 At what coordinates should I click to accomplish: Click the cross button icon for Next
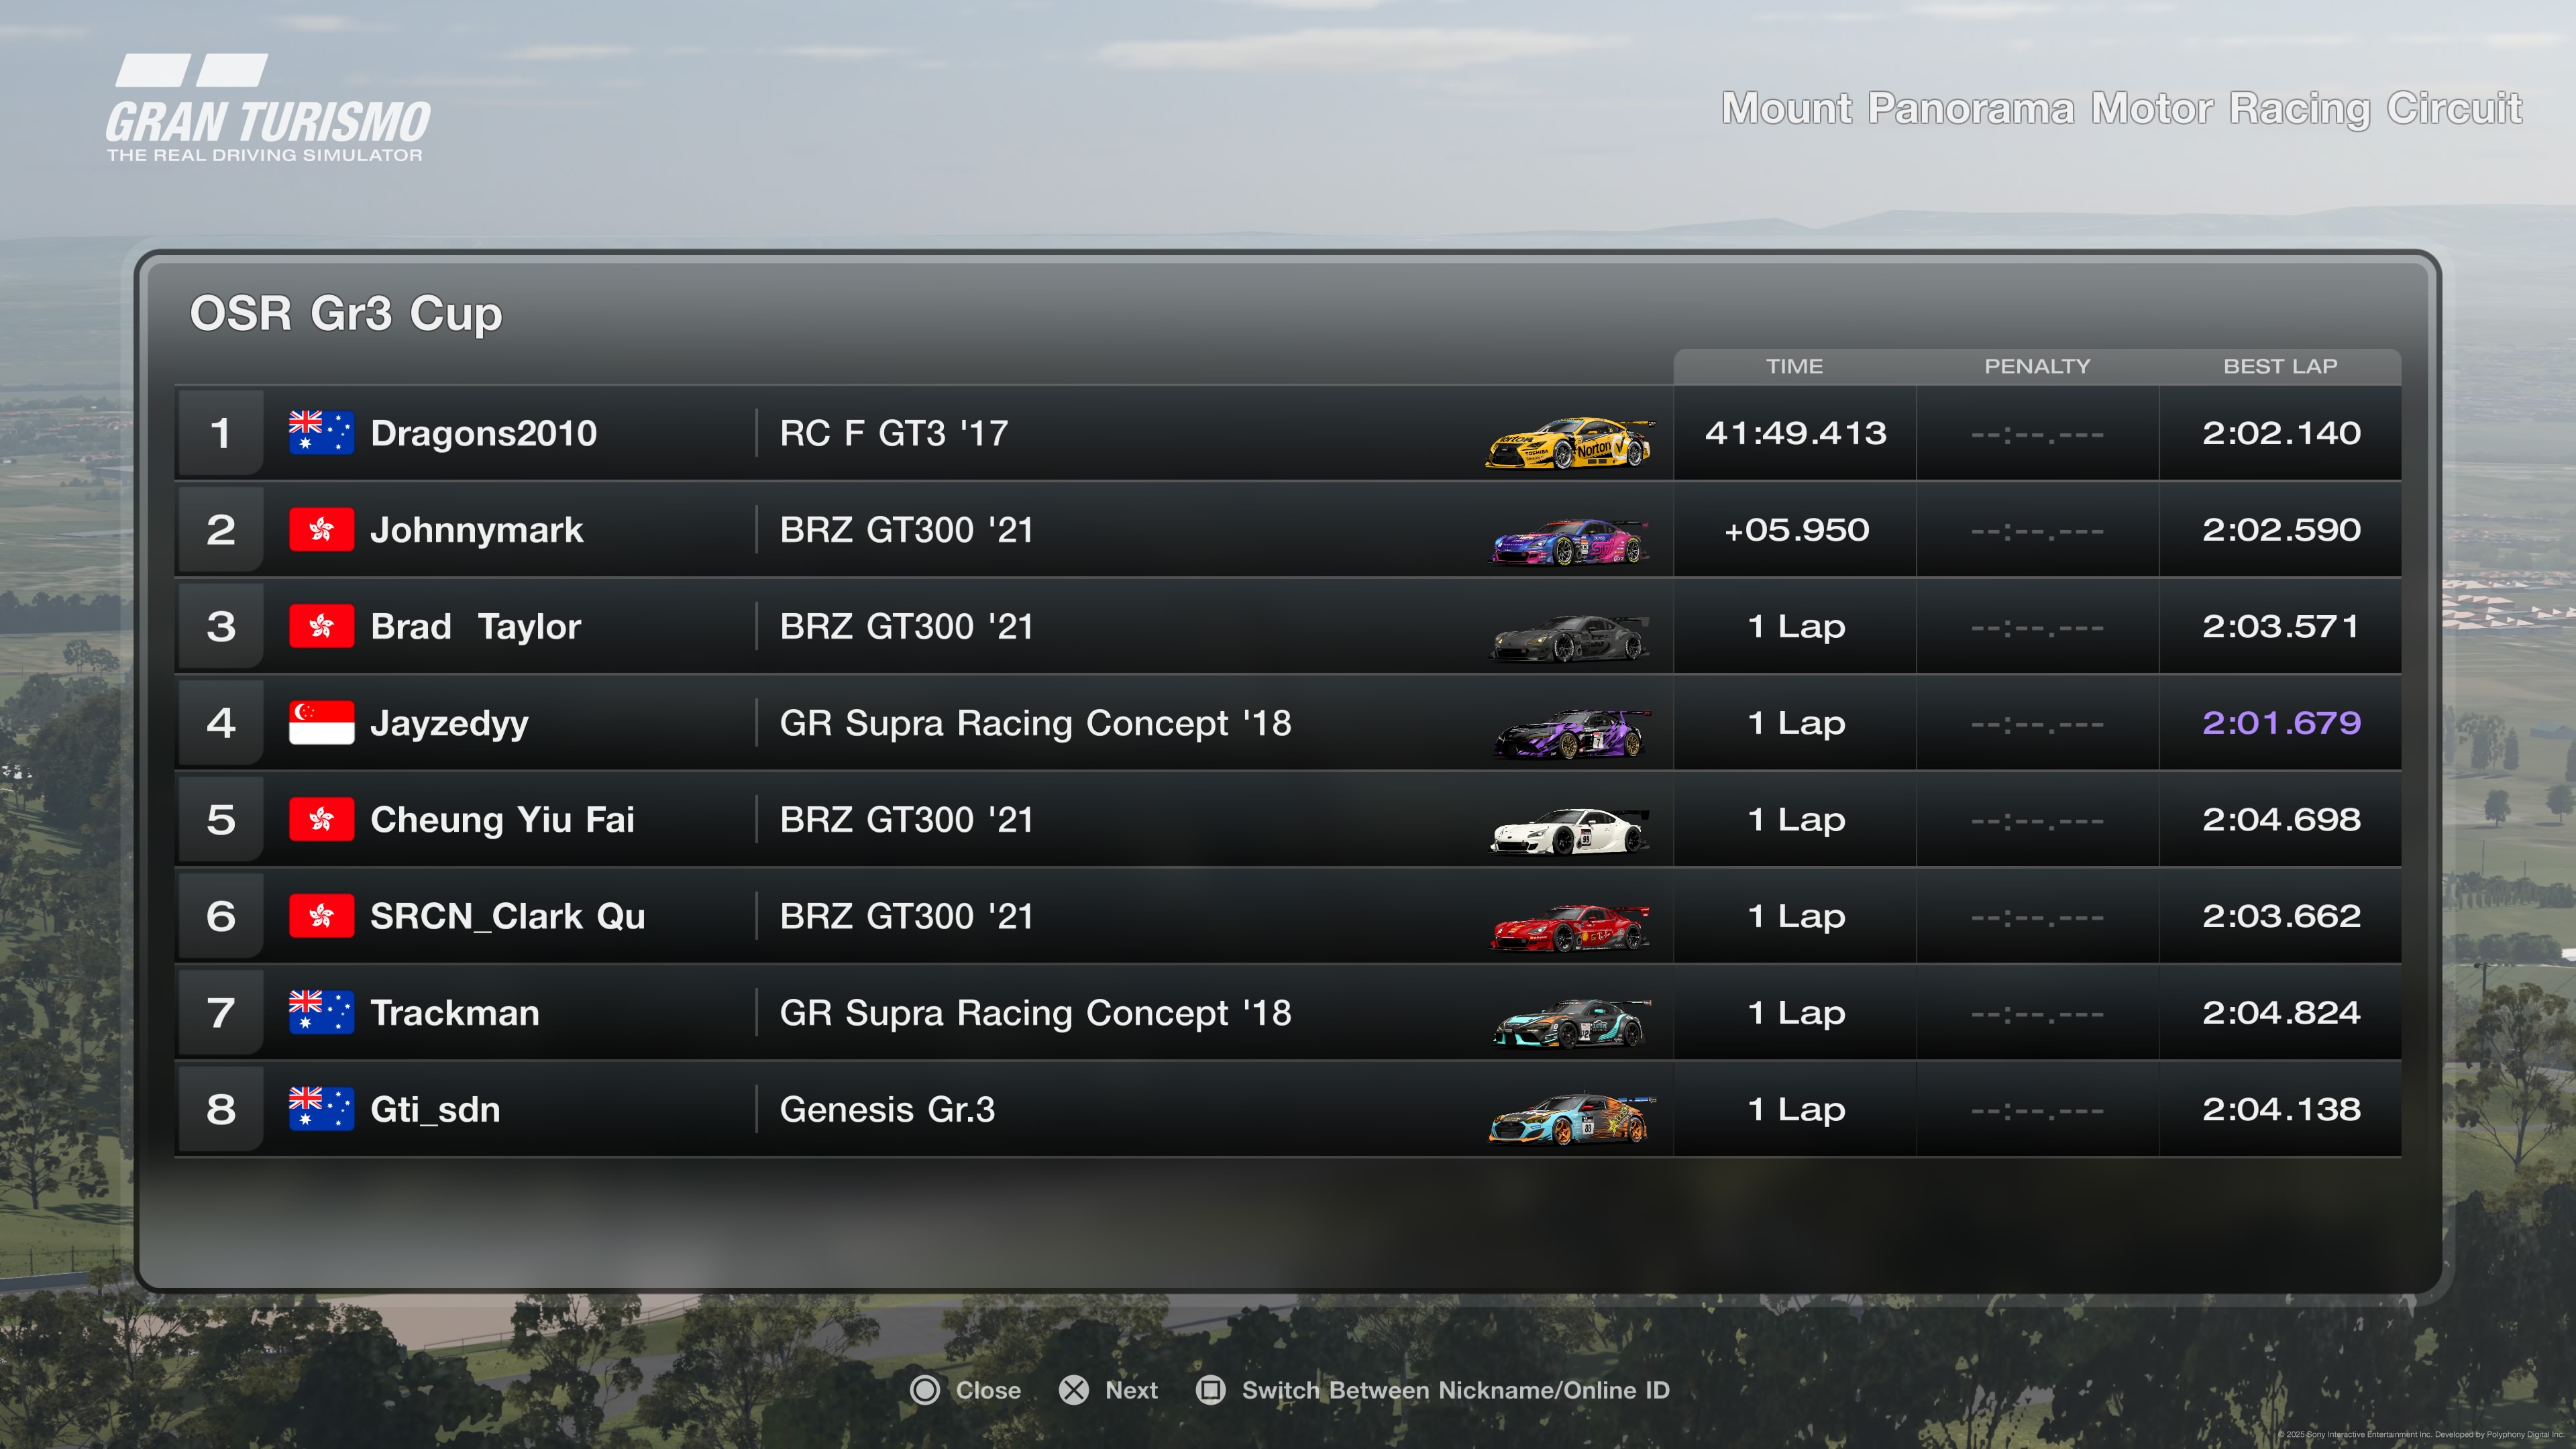tap(1074, 1390)
